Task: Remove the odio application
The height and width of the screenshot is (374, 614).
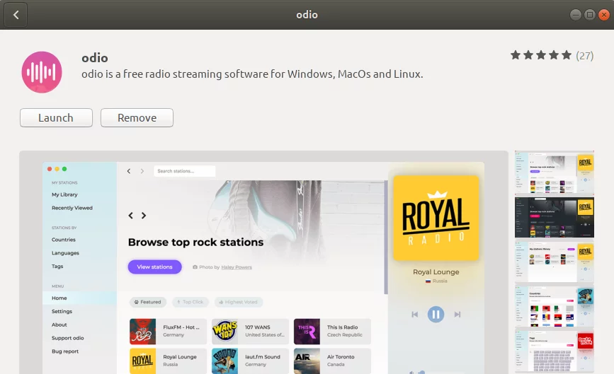Action: 137,117
